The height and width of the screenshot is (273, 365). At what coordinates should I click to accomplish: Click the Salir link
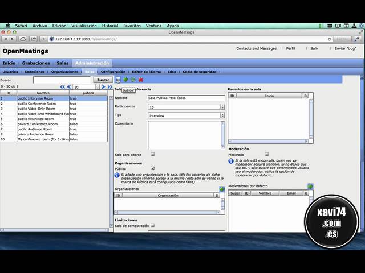click(314, 48)
